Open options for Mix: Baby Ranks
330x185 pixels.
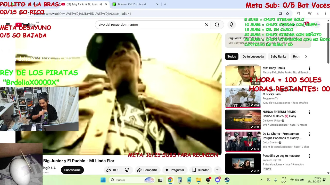[309, 68]
